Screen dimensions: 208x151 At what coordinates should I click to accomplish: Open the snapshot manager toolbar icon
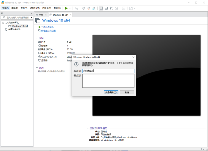(x=94, y=8)
